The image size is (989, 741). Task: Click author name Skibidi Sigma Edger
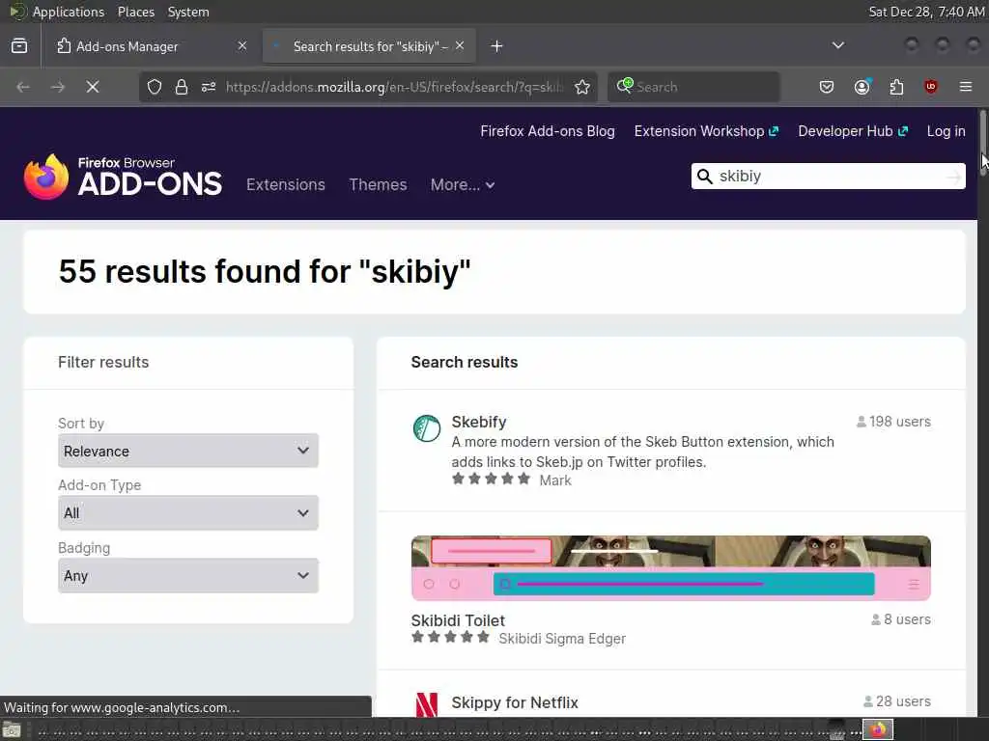(562, 639)
